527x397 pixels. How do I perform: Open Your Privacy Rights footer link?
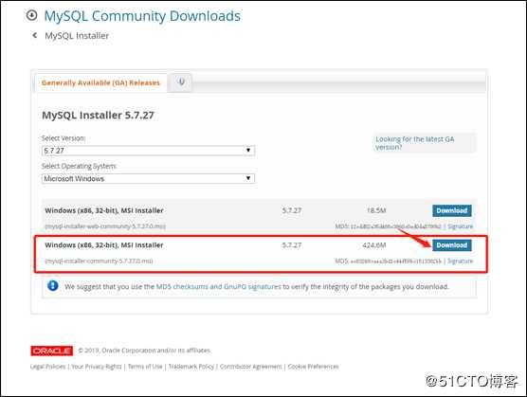point(97,367)
